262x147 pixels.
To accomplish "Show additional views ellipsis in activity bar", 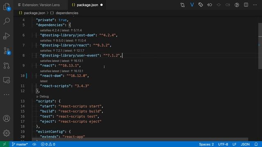I will [x=7, y=94].
